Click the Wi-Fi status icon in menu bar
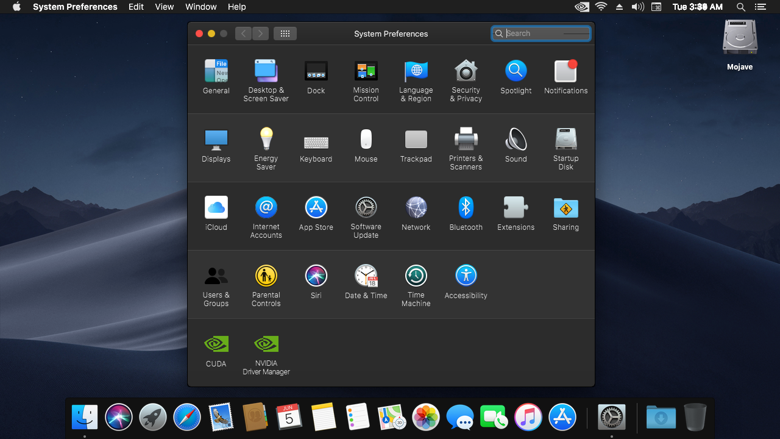The height and width of the screenshot is (439, 780). point(601,7)
